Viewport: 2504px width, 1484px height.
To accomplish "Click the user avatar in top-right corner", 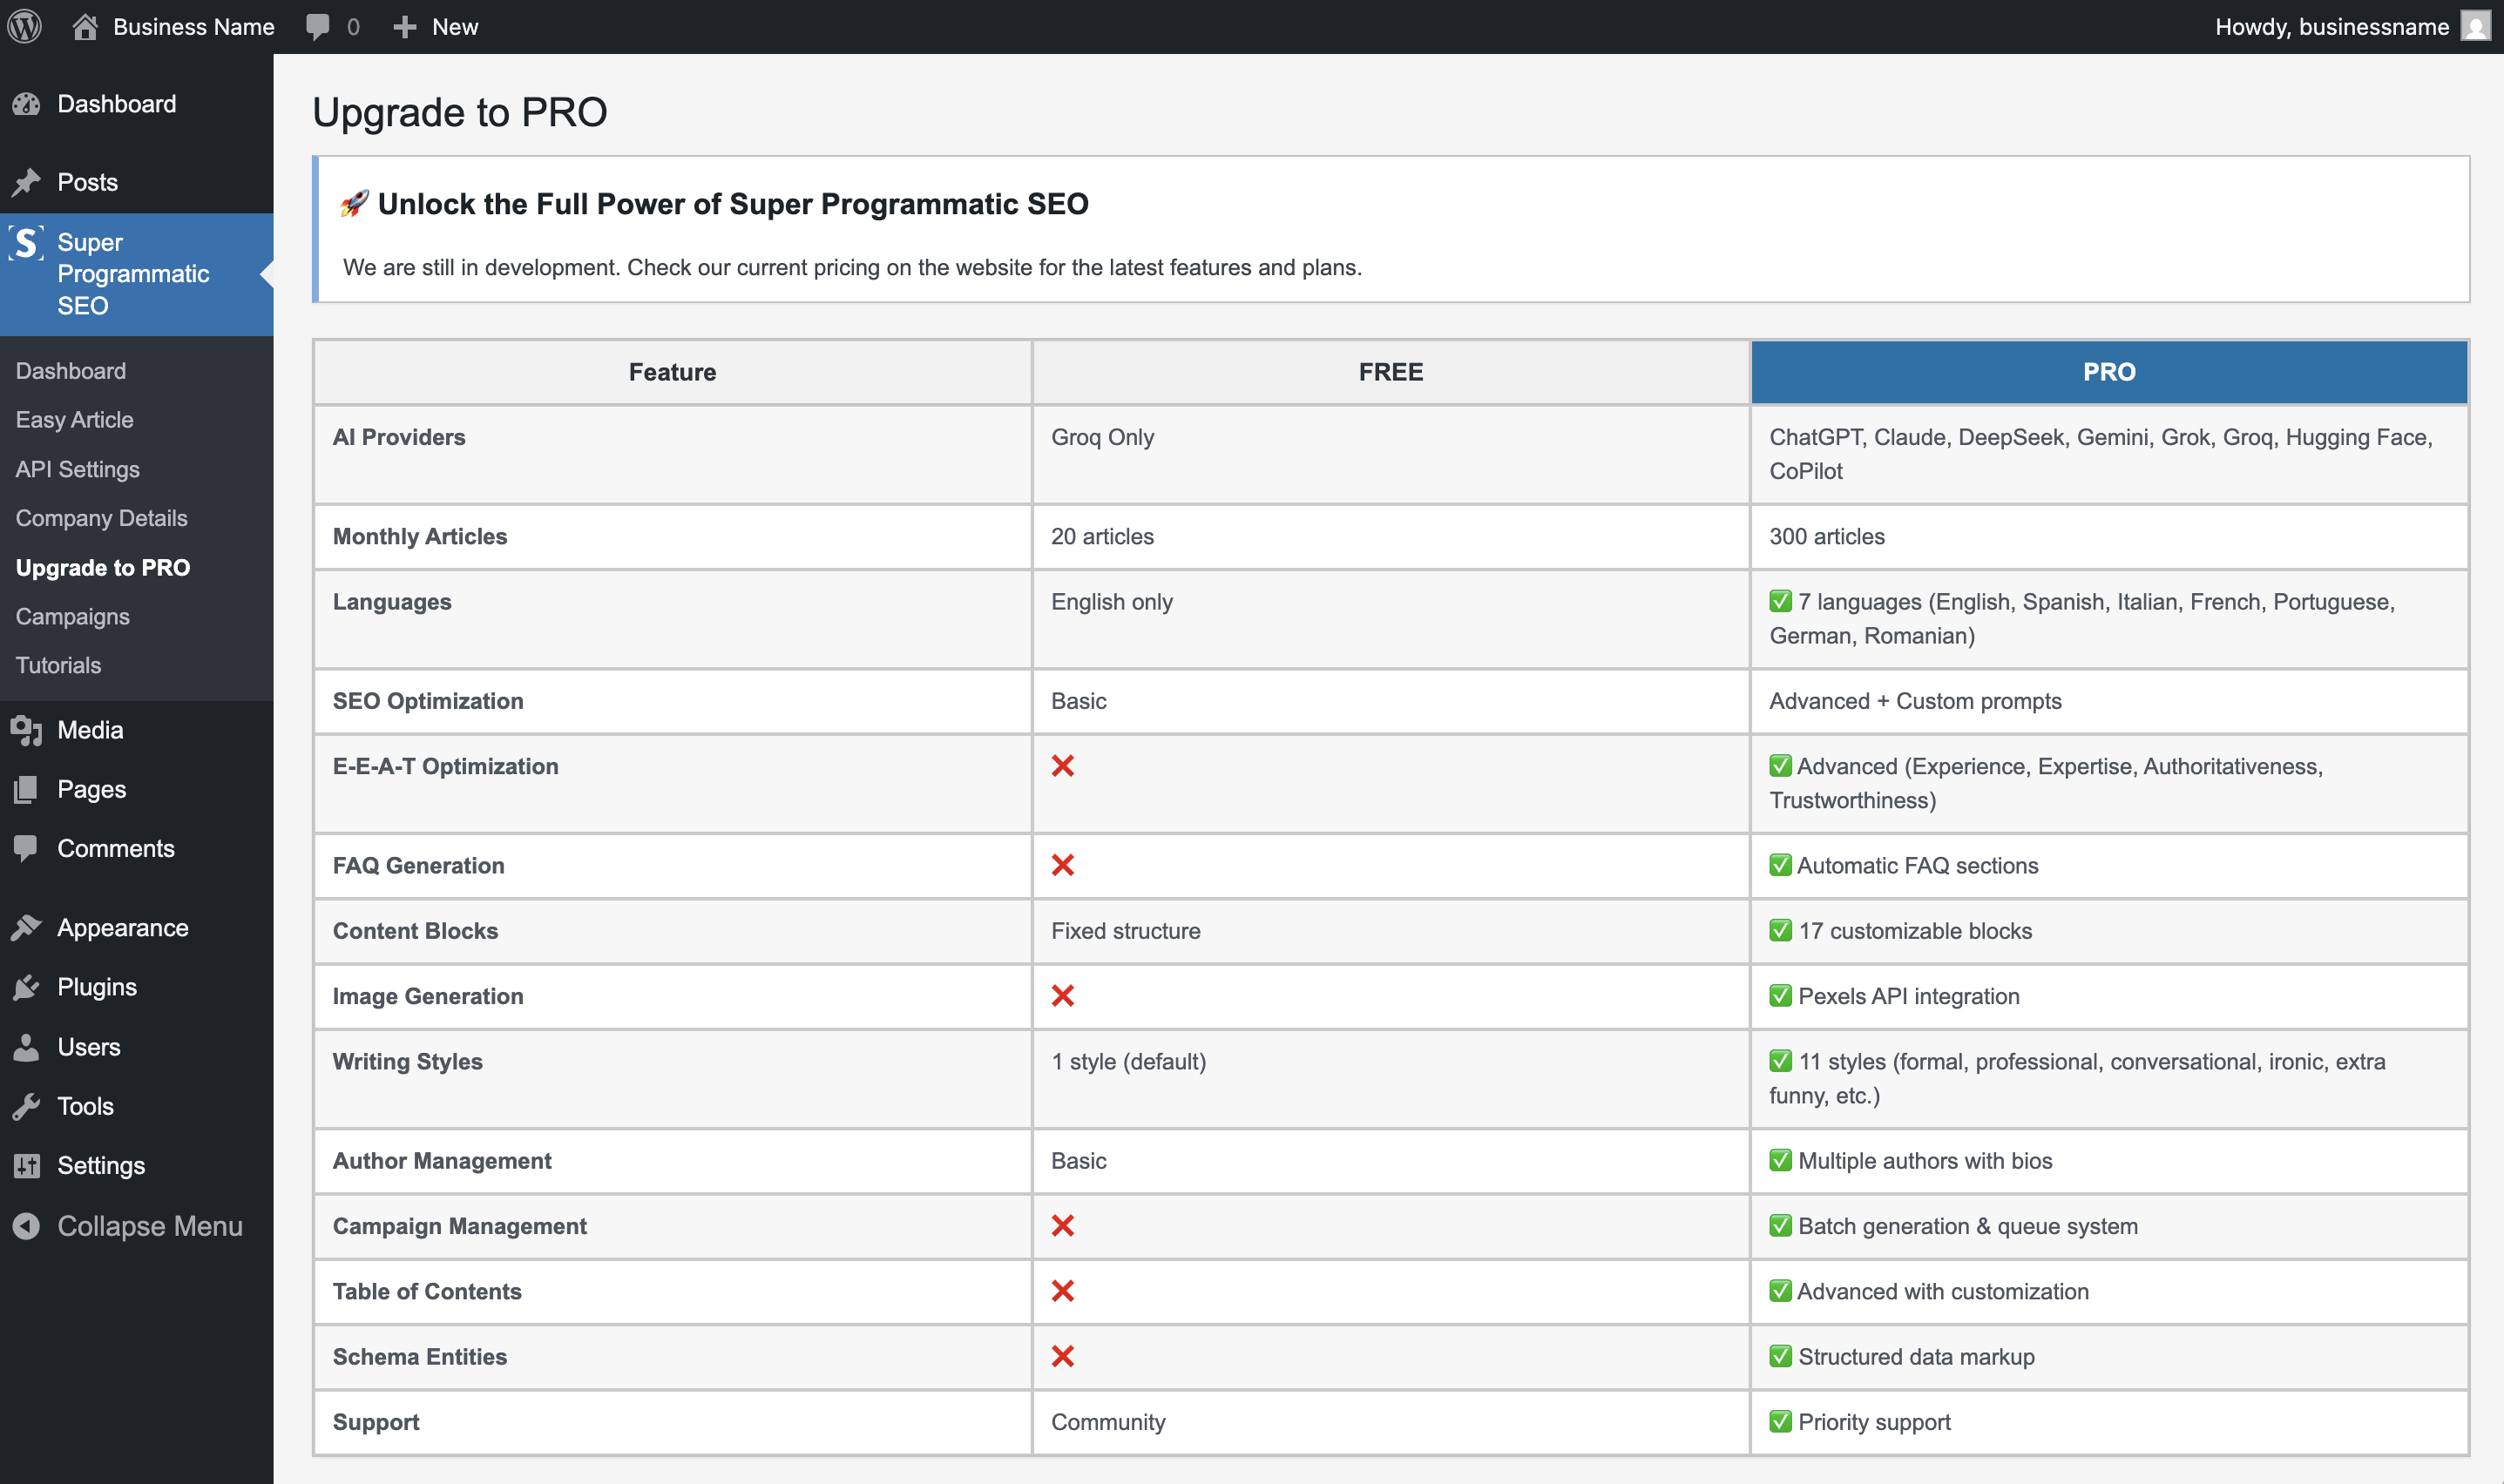I will click(2475, 26).
